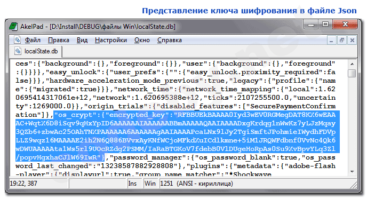The width and height of the screenshot is (367, 199).
Task: Click the "easy_unlock" text in the editor
Action: tap(75, 72)
